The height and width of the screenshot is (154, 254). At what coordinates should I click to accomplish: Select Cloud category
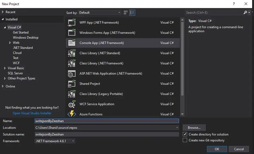tap(17, 53)
